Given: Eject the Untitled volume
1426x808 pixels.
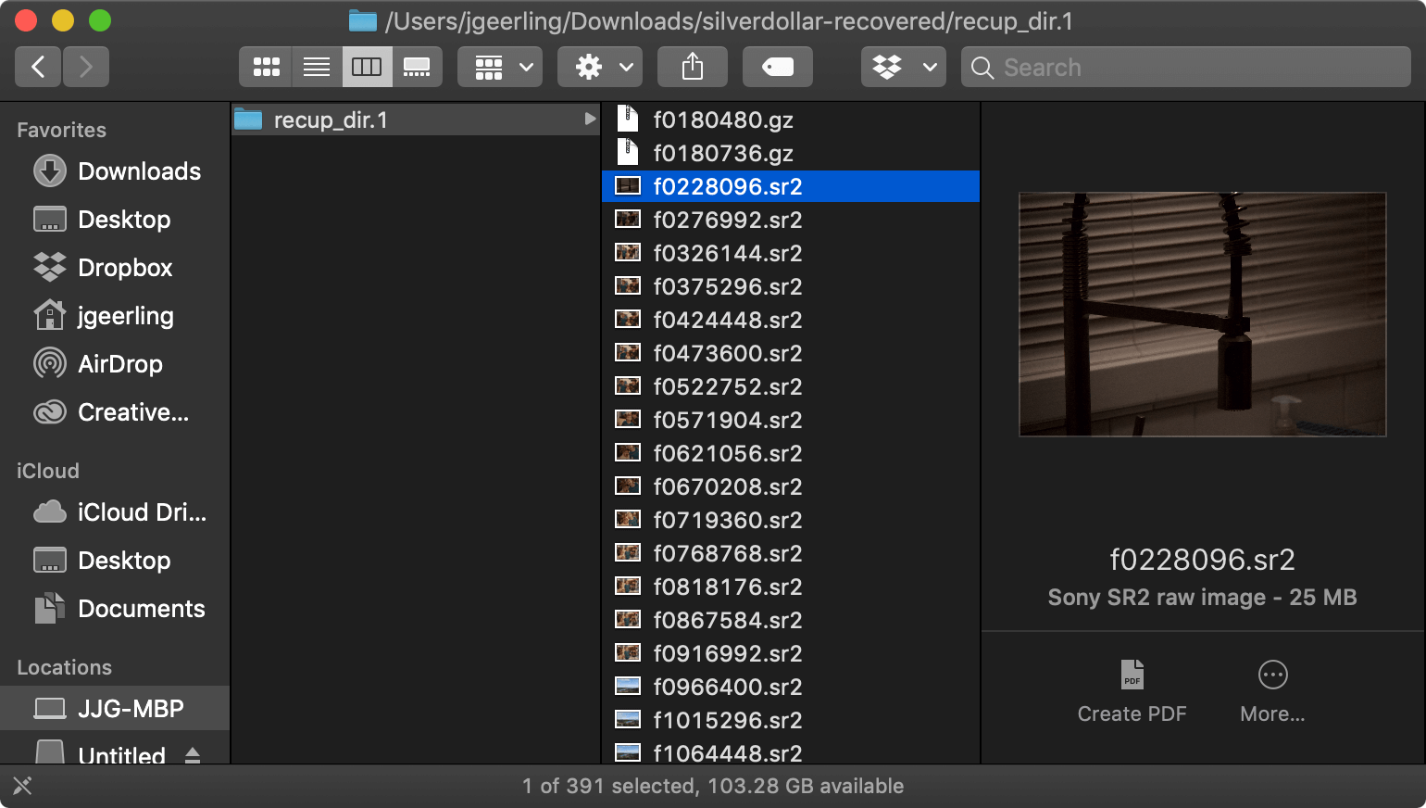Looking at the screenshot, I should pos(193,755).
